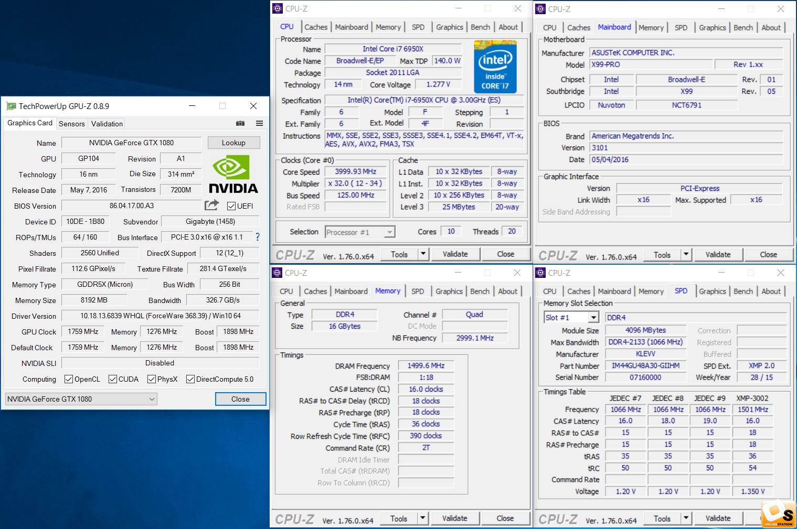Click Close button in the Memory window

pos(505,518)
